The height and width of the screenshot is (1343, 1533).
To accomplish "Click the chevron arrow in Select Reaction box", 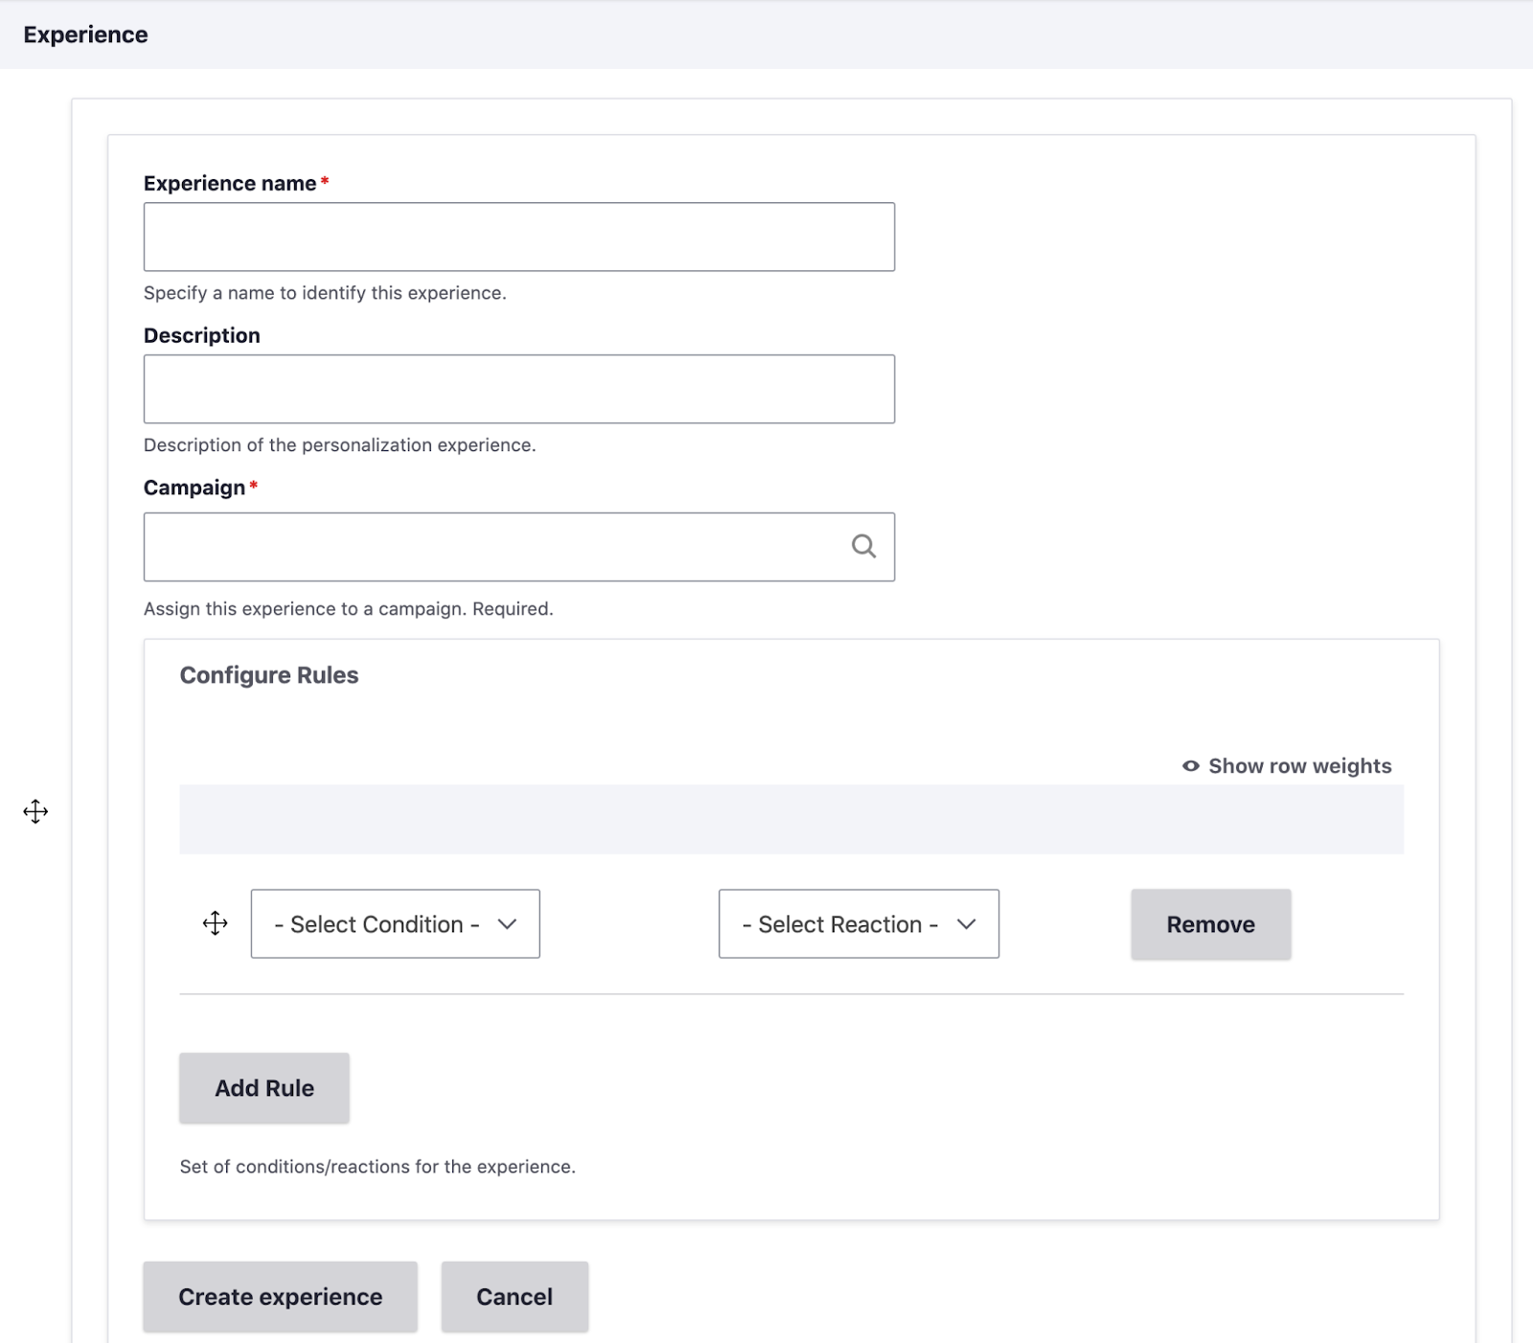I will (967, 924).
